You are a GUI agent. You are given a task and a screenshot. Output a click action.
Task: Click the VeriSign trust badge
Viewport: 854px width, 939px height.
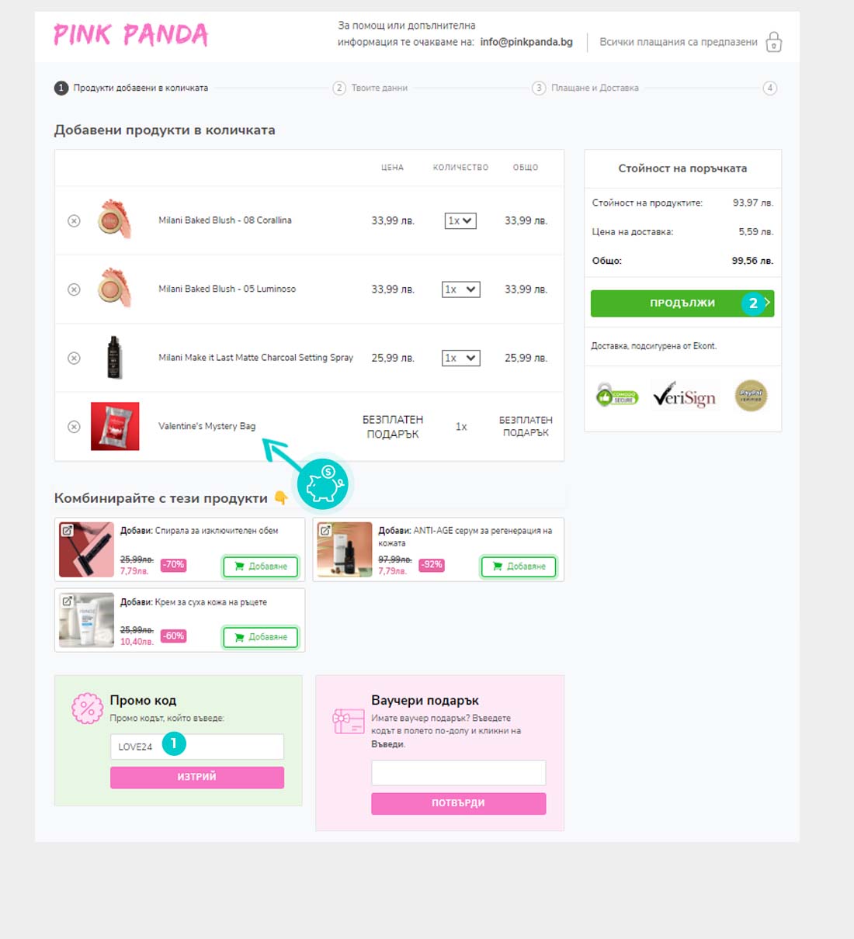(684, 396)
